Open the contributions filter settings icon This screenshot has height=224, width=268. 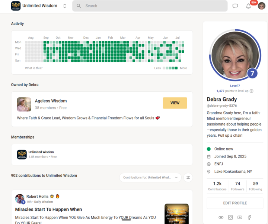188,178
